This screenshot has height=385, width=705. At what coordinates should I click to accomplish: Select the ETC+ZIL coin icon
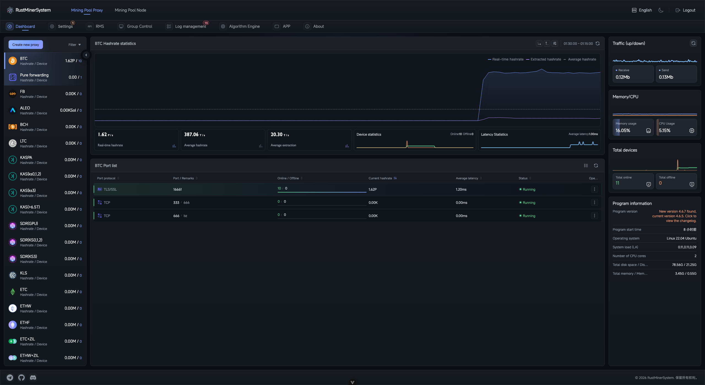(13, 341)
